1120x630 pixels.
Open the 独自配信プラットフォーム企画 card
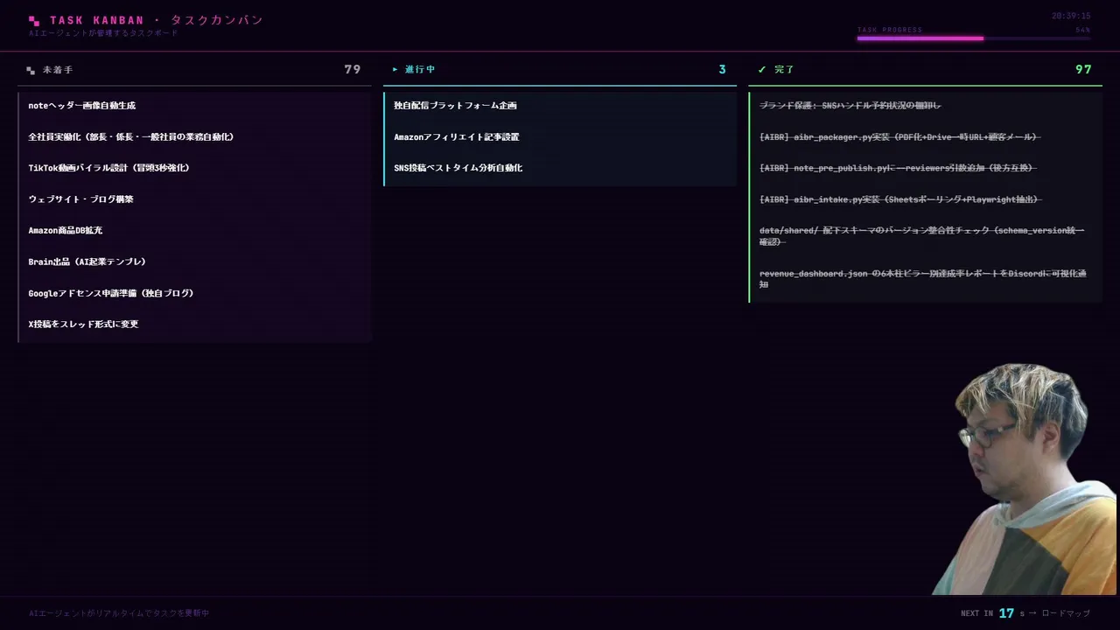(x=560, y=106)
